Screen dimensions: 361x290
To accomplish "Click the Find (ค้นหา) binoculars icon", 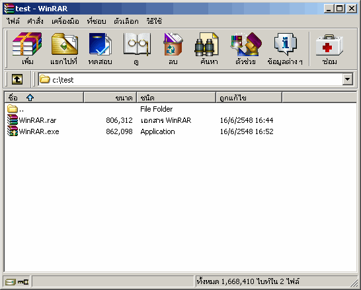I will click(206, 44).
